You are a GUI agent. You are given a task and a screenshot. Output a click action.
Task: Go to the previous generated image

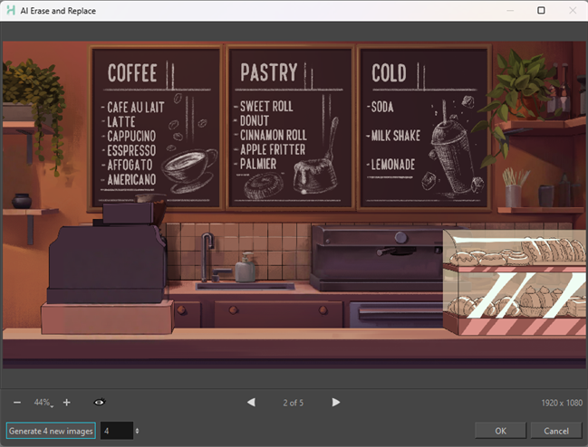point(251,402)
